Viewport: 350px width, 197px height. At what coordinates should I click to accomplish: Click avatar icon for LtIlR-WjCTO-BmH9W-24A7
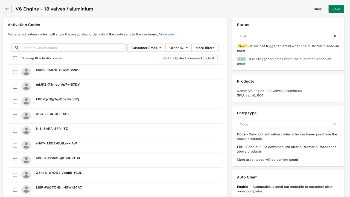point(26,189)
